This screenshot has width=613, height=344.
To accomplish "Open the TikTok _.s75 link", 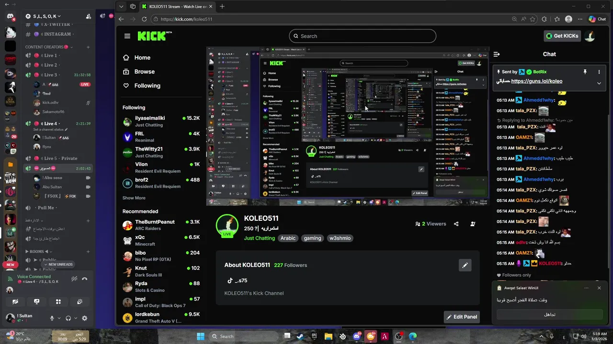I will (237, 280).
